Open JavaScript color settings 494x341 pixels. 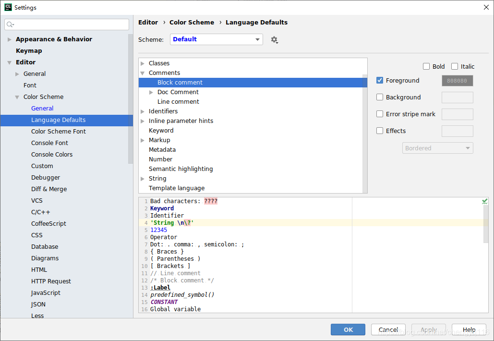coord(46,293)
